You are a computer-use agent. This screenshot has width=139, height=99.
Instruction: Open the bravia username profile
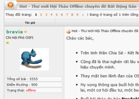pos(15,32)
